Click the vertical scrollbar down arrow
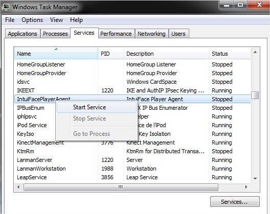 click(255, 179)
